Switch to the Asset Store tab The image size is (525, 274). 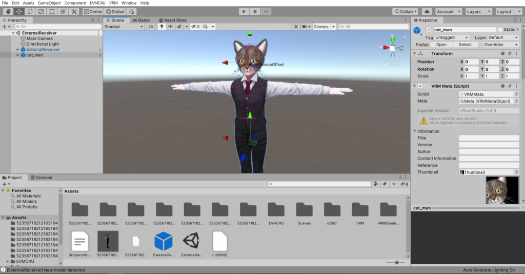tap(172, 20)
